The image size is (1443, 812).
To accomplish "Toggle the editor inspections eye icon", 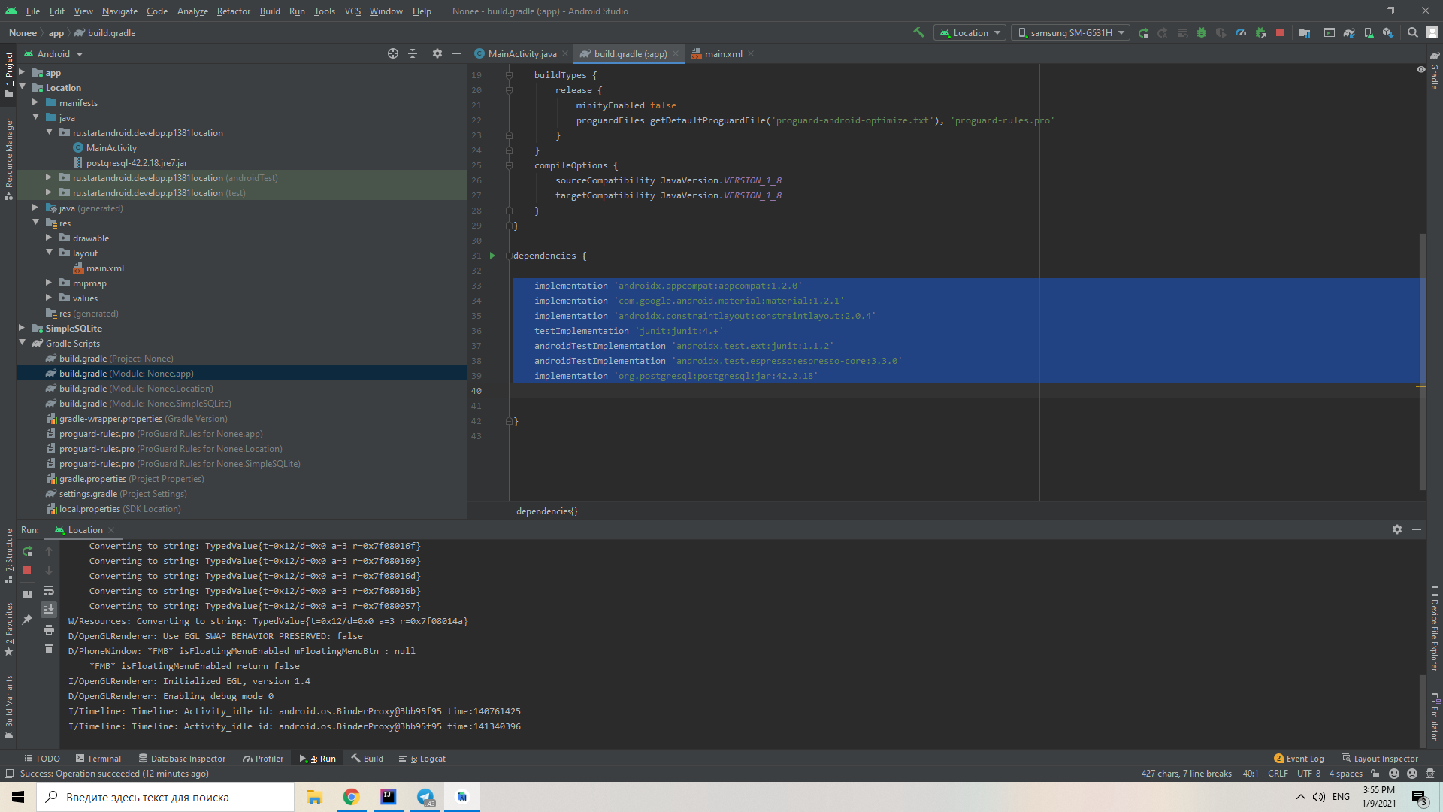I will 1420,69.
